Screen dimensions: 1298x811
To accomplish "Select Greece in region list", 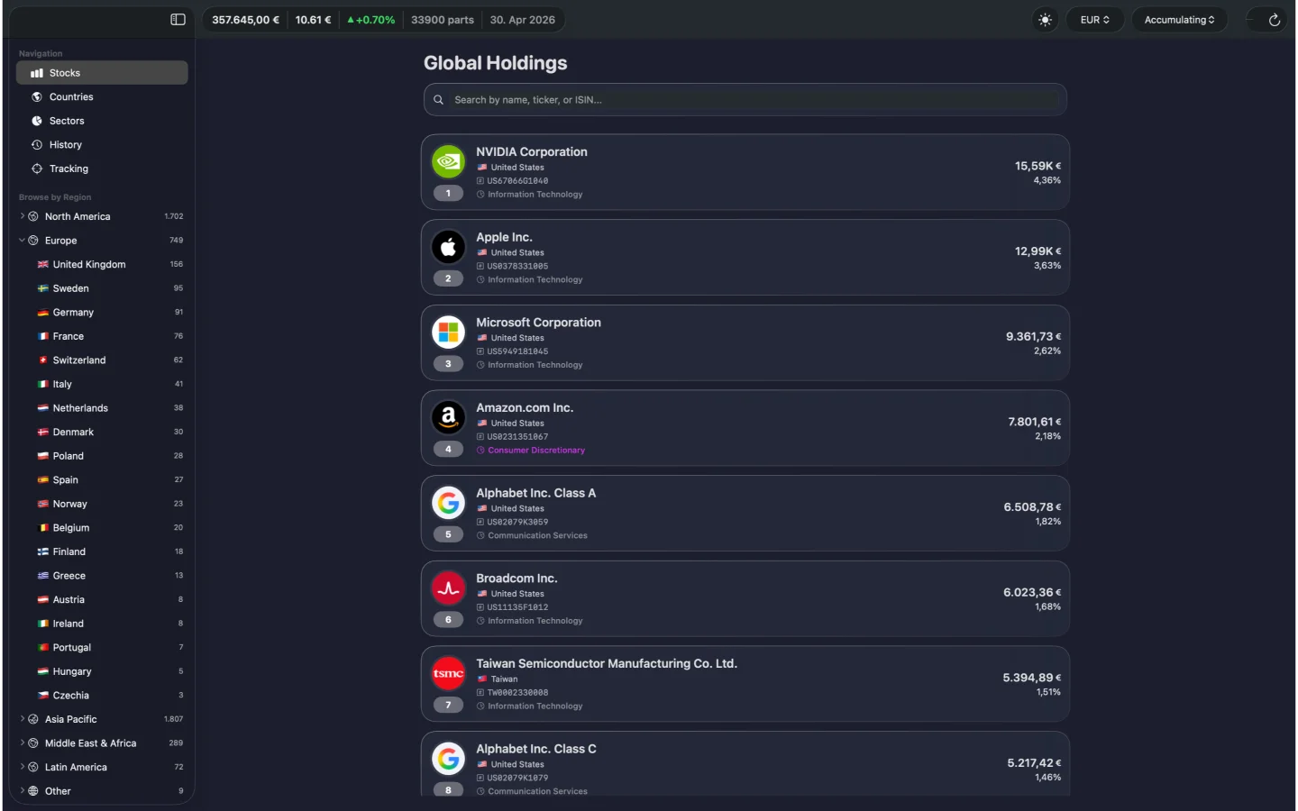I will pos(102,576).
